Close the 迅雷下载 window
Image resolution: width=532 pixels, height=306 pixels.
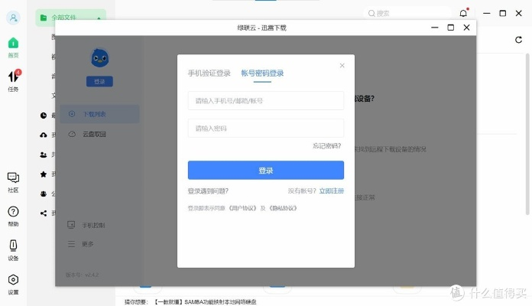click(466, 28)
